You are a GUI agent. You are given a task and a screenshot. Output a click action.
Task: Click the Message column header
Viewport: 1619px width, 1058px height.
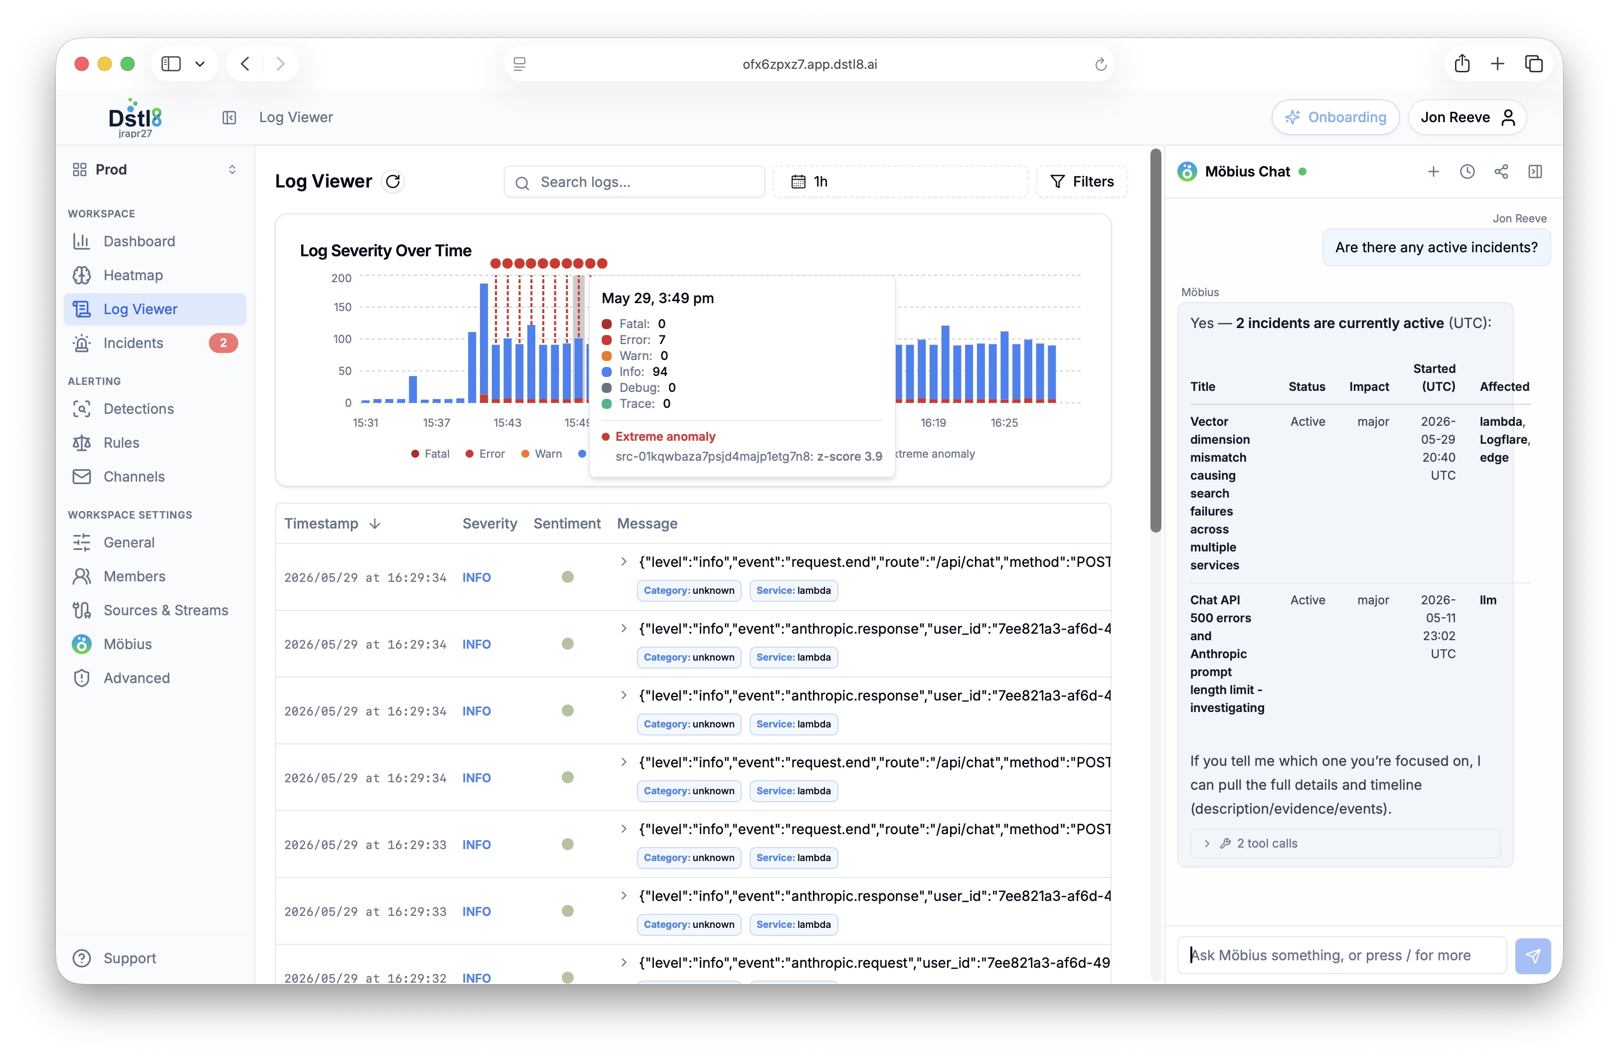[647, 523]
